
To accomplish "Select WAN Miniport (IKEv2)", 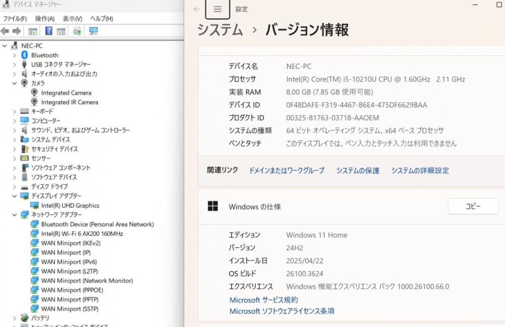I will tap(71, 243).
